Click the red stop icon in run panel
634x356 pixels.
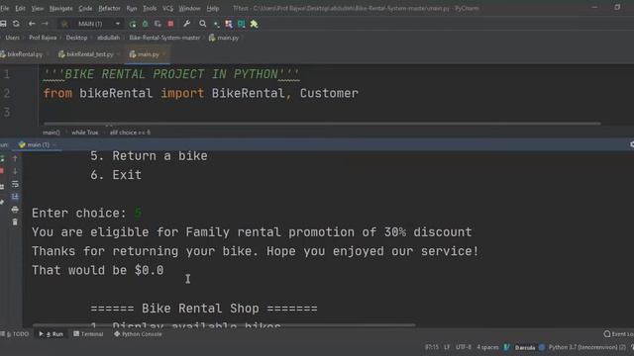[x=2, y=171]
